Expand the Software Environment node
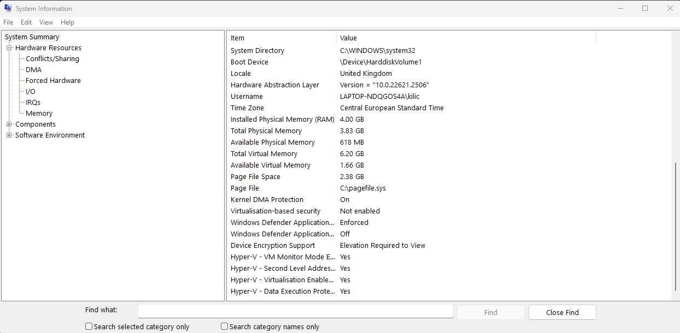The width and height of the screenshot is (680, 333). coord(9,135)
